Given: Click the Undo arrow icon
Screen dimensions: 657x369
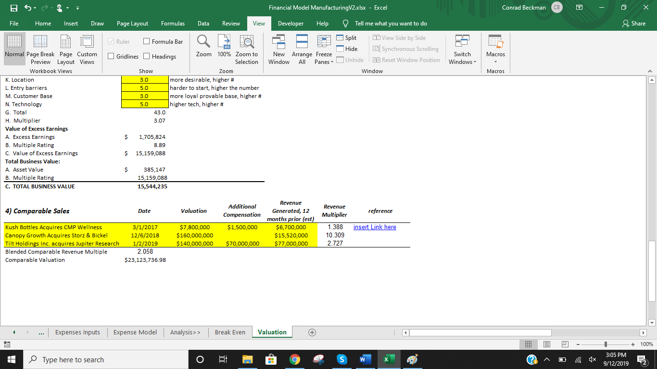Looking at the screenshot, I should 29,8.
